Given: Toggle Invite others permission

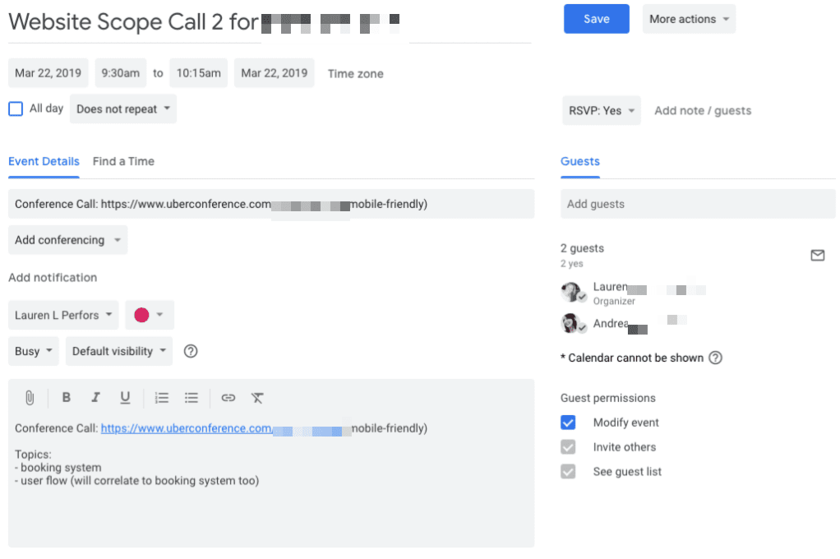Looking at the screenshot, I should pos(568,447).
